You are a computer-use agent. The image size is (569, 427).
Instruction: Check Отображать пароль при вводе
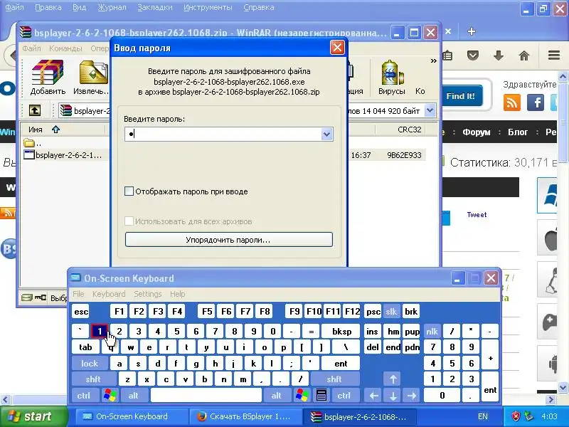[129, 191]
